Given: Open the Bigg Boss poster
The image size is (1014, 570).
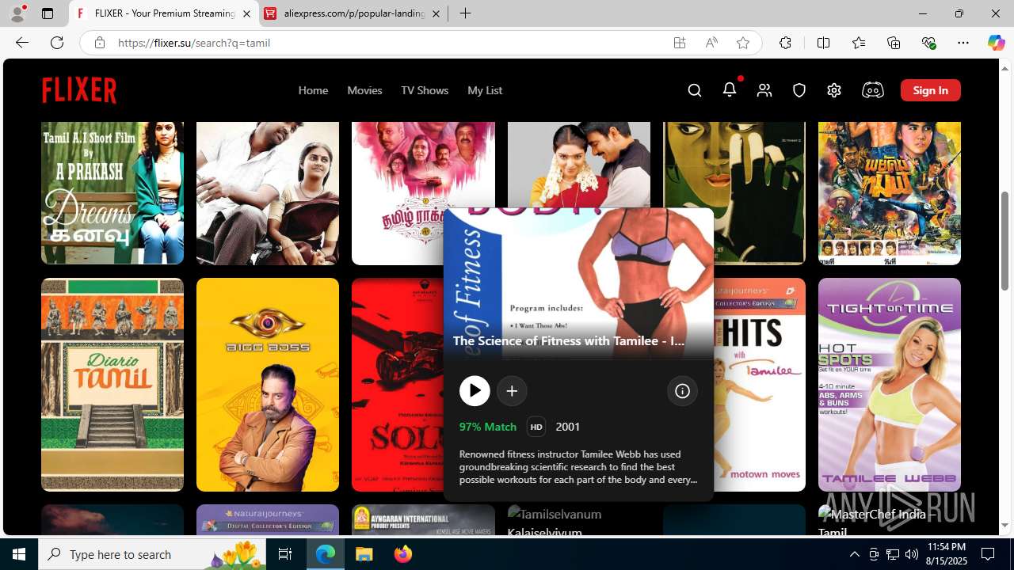Looking at the screenshot, I should 268,385.
